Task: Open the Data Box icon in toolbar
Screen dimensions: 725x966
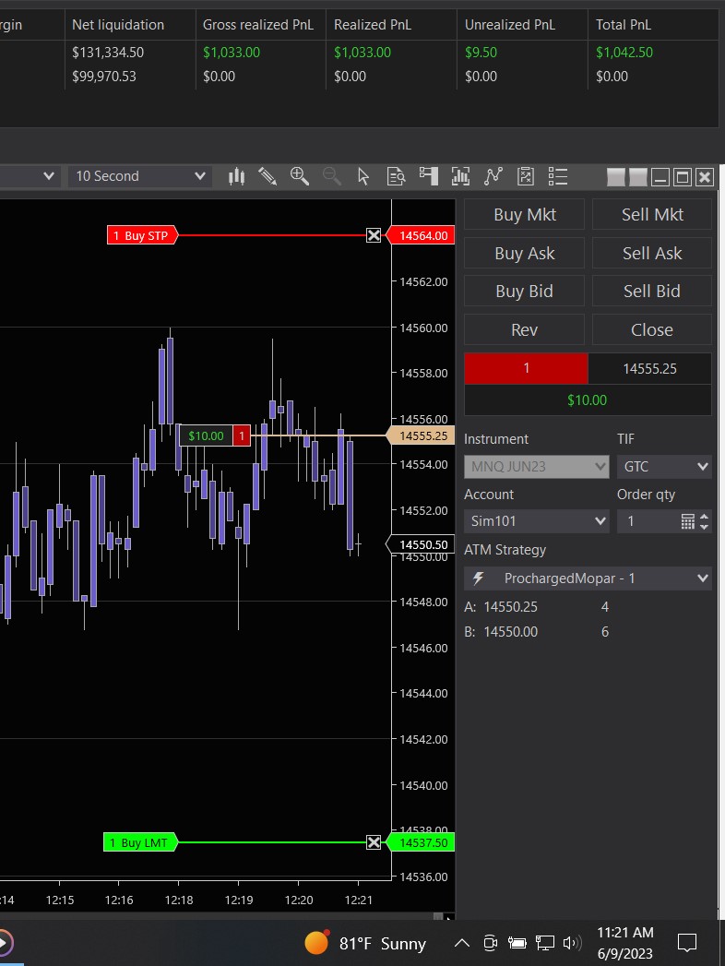Action: pyautogui.click(x=397, y=176)
